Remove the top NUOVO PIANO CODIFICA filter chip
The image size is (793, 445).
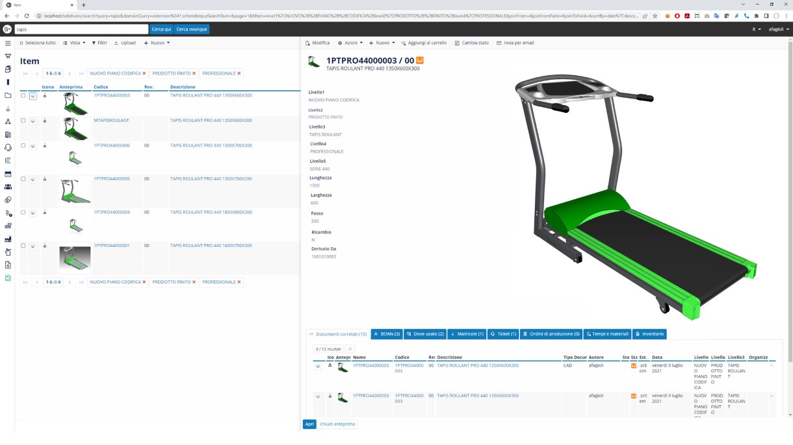(x=144, y=73)
